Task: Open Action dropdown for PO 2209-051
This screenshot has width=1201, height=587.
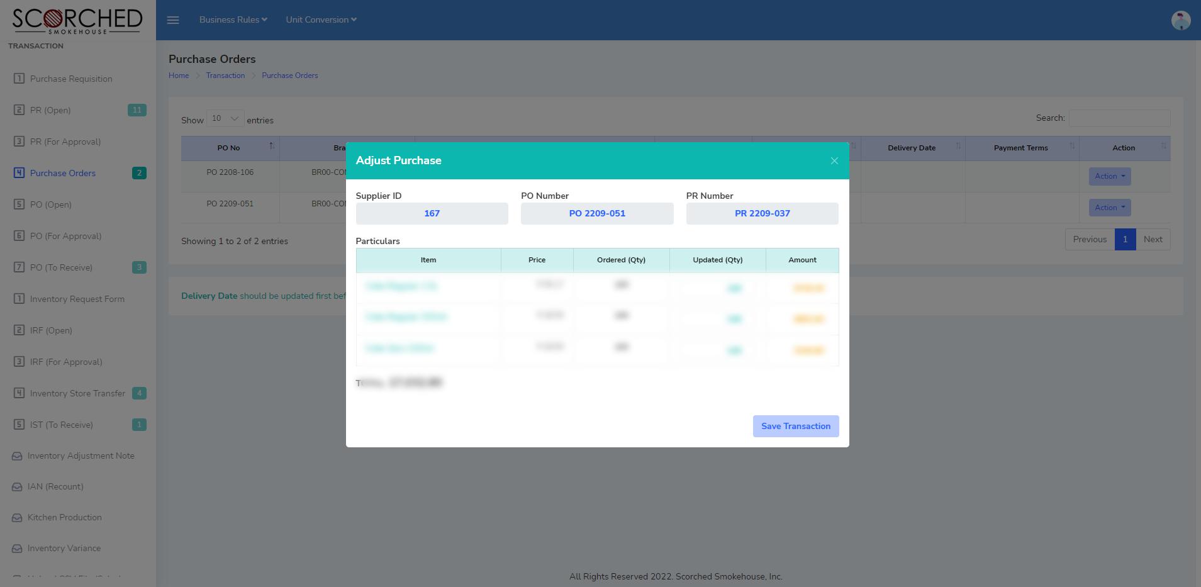Action: (x=1110, y=208)
